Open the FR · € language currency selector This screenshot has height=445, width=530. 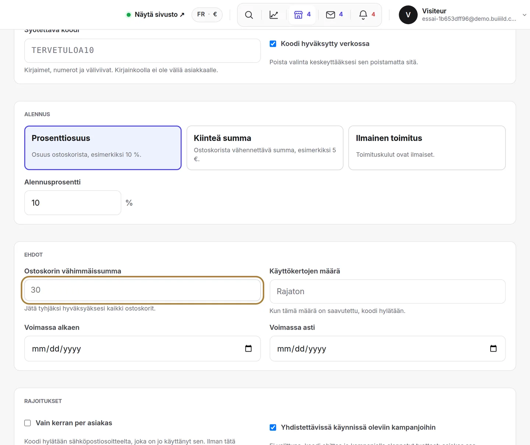coord(207,15)
